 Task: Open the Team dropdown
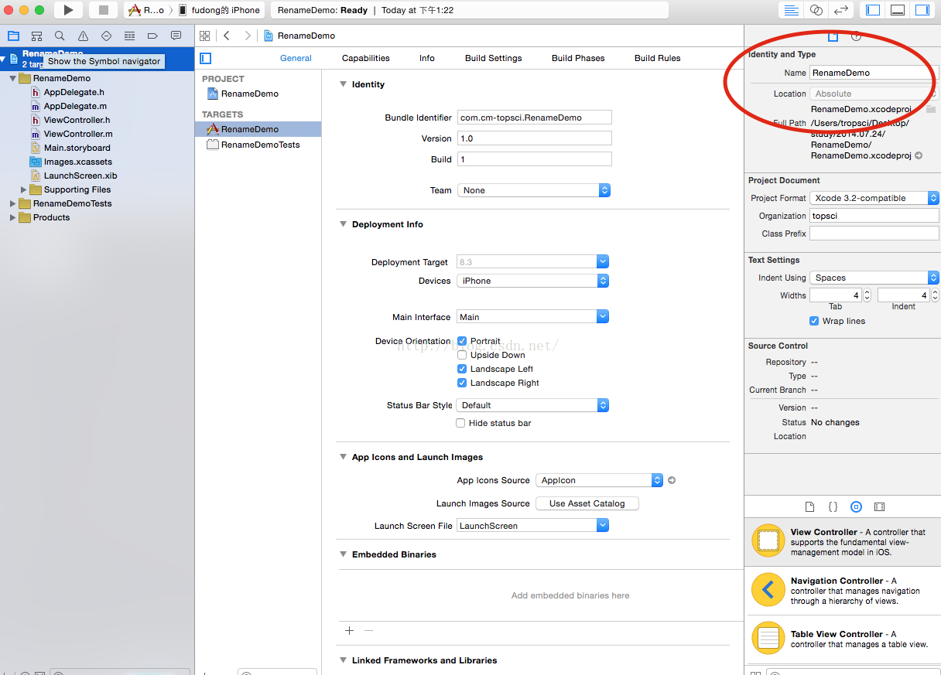point(534,190)
